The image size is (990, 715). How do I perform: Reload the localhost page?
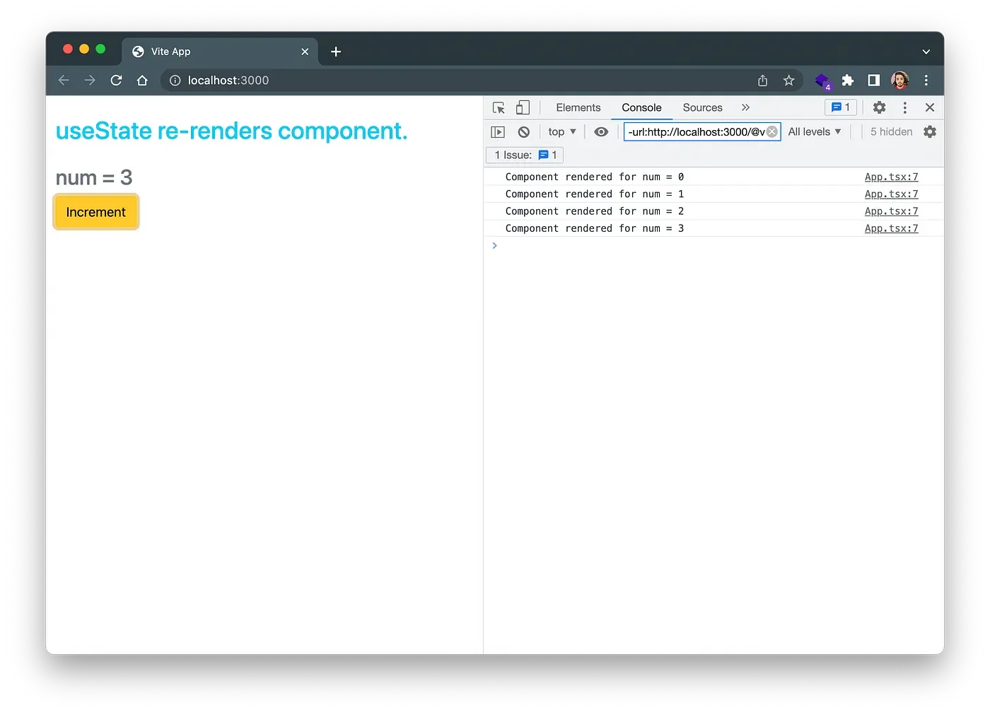(x=116, y=81)
